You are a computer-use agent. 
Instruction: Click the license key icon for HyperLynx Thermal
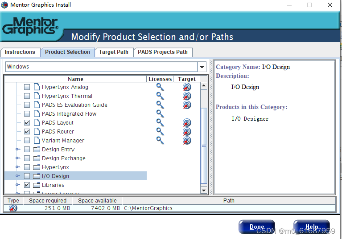(160, 96)
